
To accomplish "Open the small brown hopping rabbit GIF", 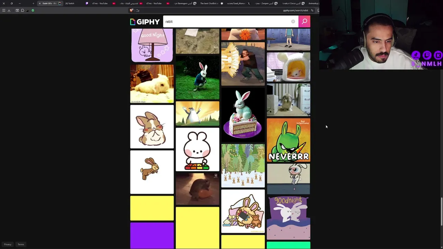I will pyautogui.click(x=152, y=172).
